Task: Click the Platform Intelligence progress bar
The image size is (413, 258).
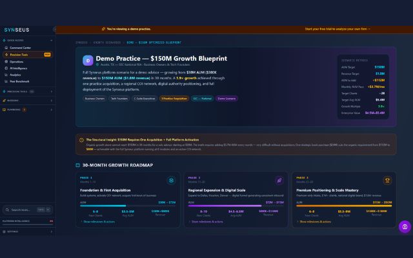Action: 28,224
